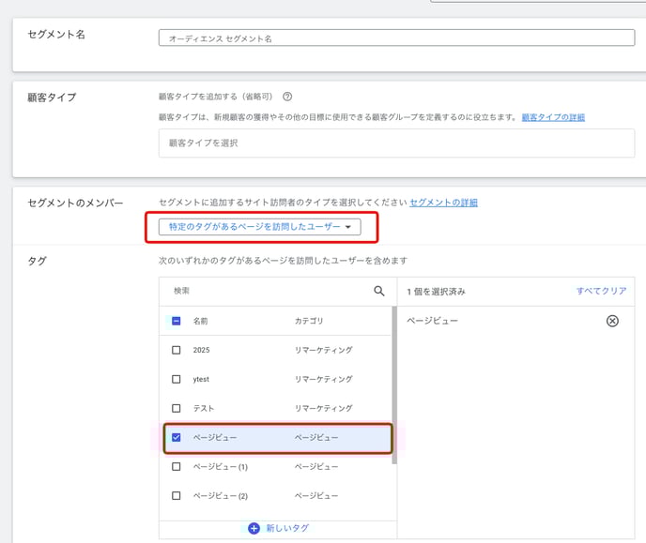Click the セグメント名 text field
Screen dimensions: 646x543
click(x=396, y=38)
